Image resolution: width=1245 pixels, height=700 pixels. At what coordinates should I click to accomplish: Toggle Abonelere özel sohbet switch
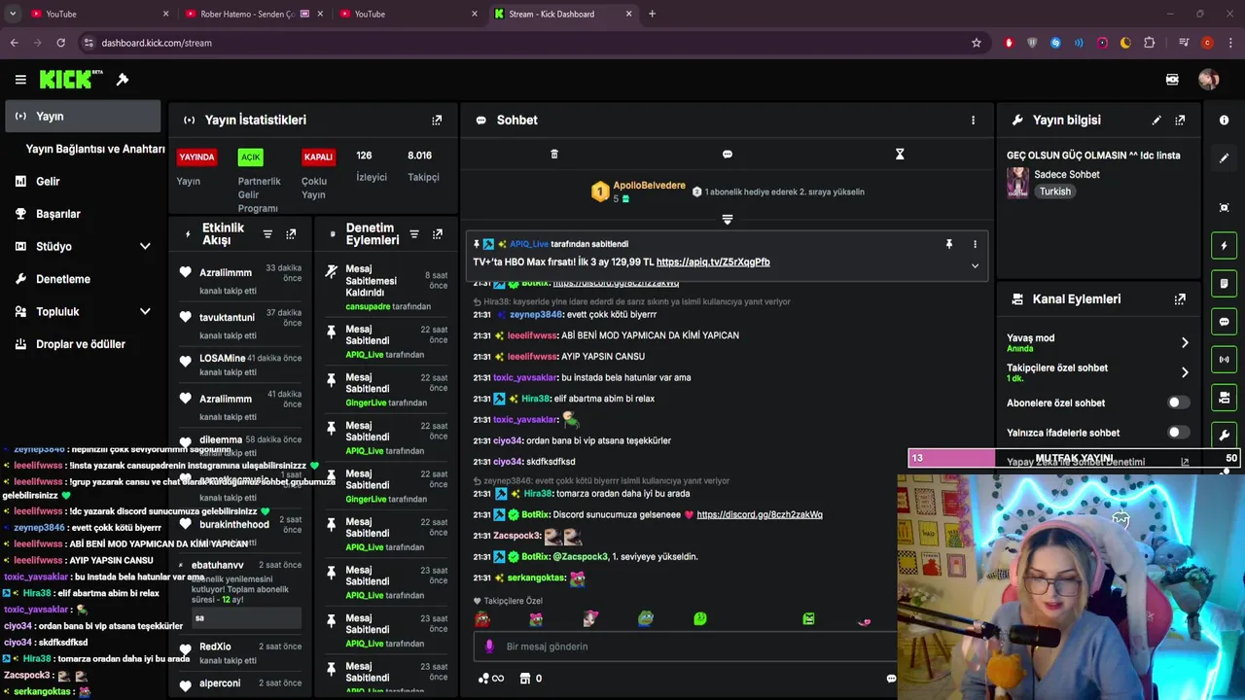(1178, 402)
